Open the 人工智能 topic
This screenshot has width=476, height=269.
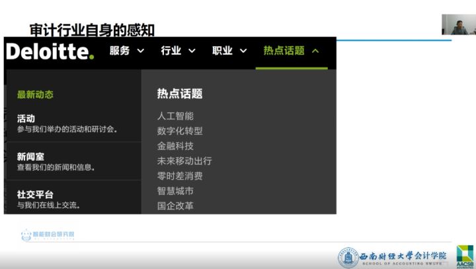(x=175, y=116)
